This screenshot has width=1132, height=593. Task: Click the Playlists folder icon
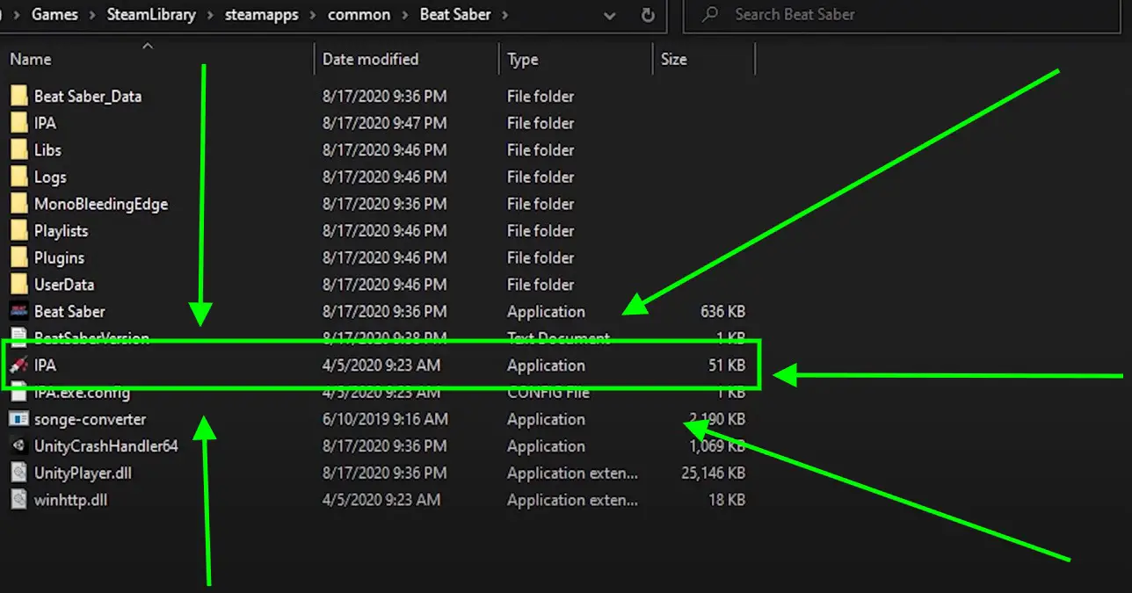click(x=18, y=231)
